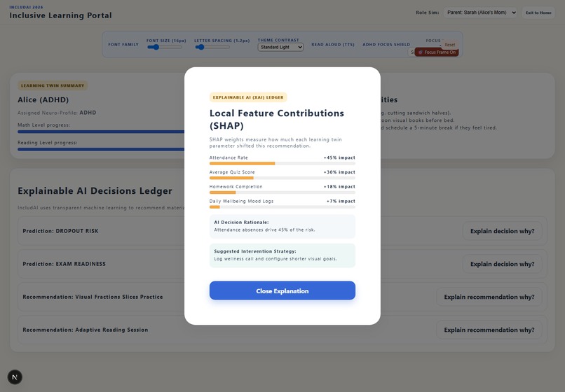Click the +45% impact value

coord(339,157)
